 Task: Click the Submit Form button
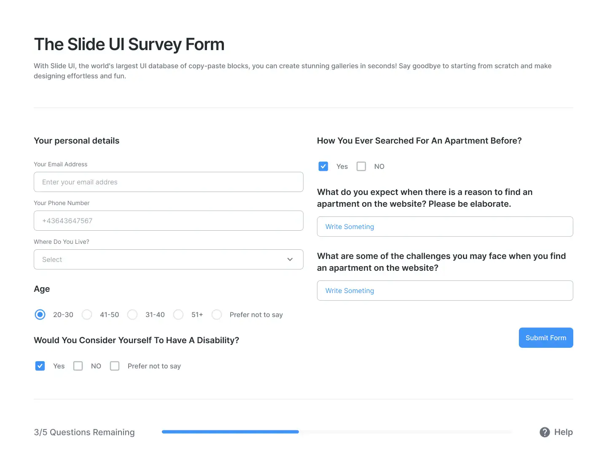(x=546, y=338)
